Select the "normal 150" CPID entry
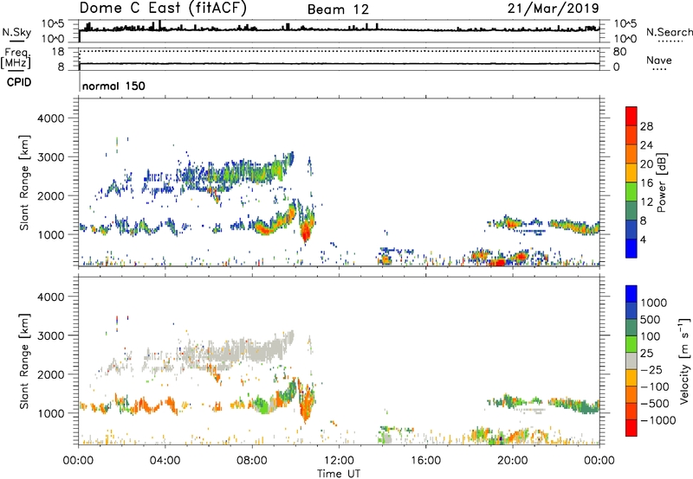Screen dimensions: 693x479 pyautogui.click(x=113, y=86)
